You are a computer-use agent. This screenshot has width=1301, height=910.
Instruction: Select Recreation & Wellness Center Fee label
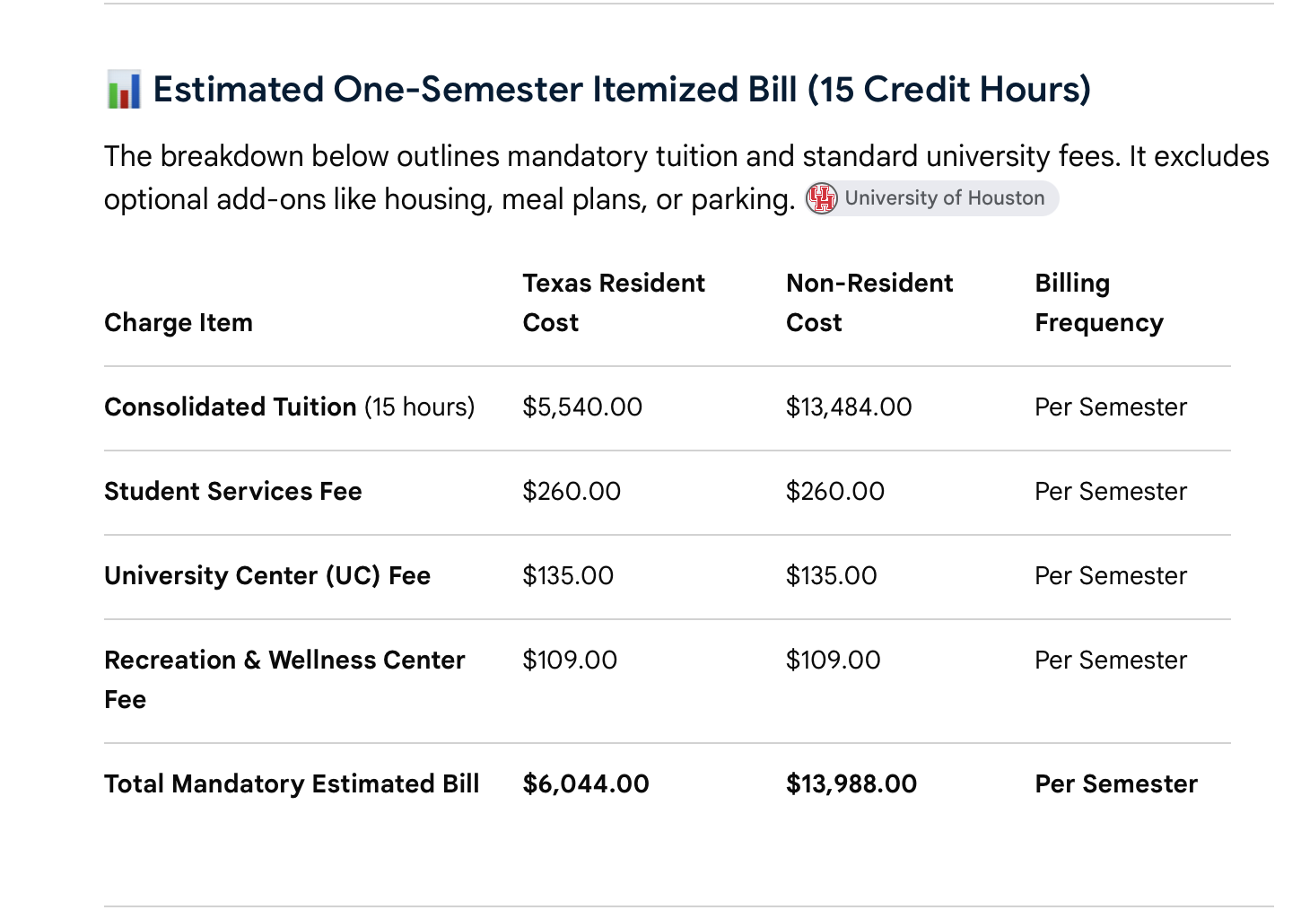pos(284,679)
